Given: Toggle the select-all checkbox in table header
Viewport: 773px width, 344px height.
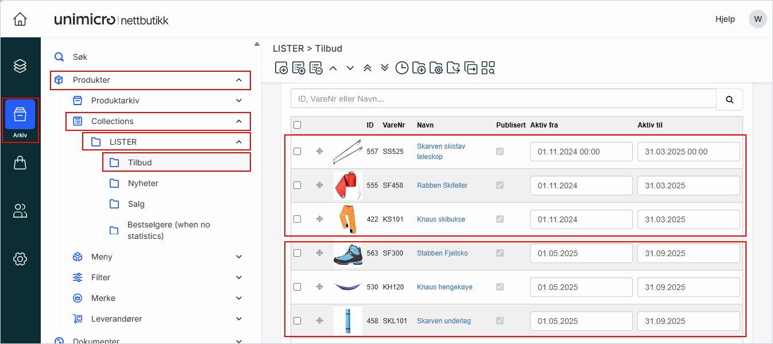Looking at the screenshot, I should 297,125.
